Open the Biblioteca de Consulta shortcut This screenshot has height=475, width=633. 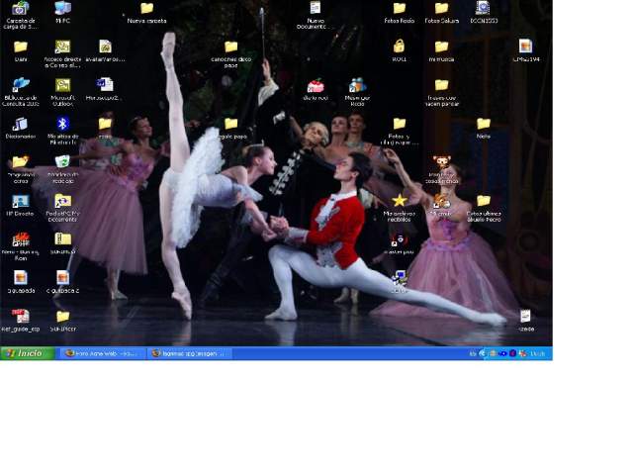pyautogui.click(x=21, y=85)
